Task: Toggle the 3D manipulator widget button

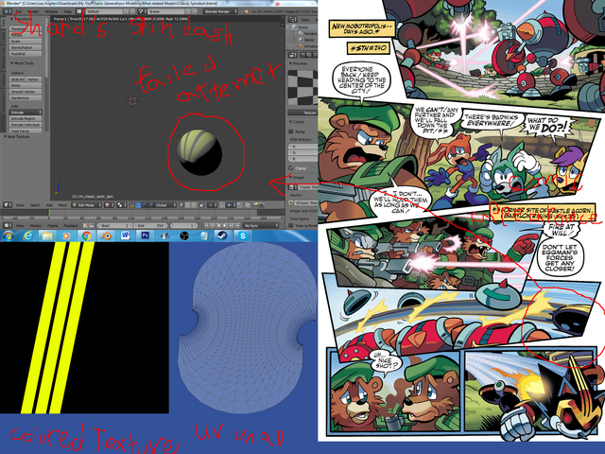Action: click(131, 205)
